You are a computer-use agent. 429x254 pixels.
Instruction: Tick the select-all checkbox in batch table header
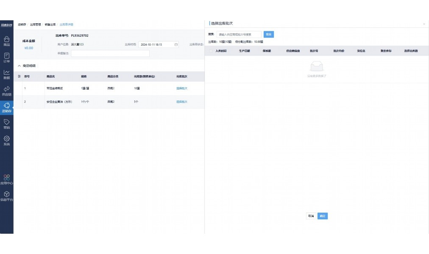click(x=211, y=51)
